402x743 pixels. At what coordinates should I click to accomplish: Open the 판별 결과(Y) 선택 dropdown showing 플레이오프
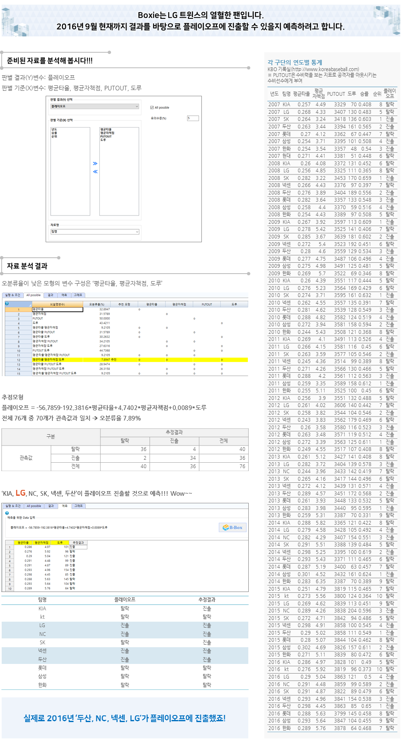tap(95, 106)
